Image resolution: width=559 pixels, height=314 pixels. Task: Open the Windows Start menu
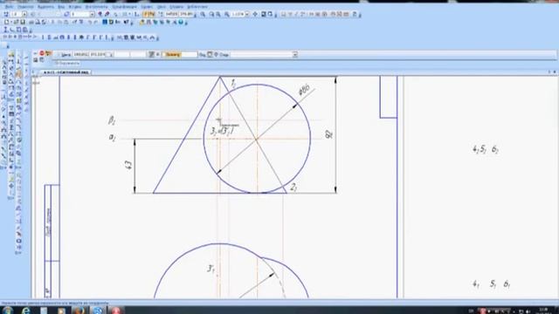7,311
